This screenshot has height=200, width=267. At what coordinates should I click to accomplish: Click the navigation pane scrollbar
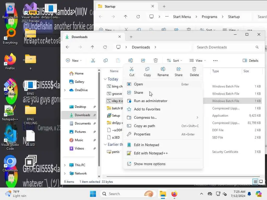pyautogui.click(x=99, y=119)
